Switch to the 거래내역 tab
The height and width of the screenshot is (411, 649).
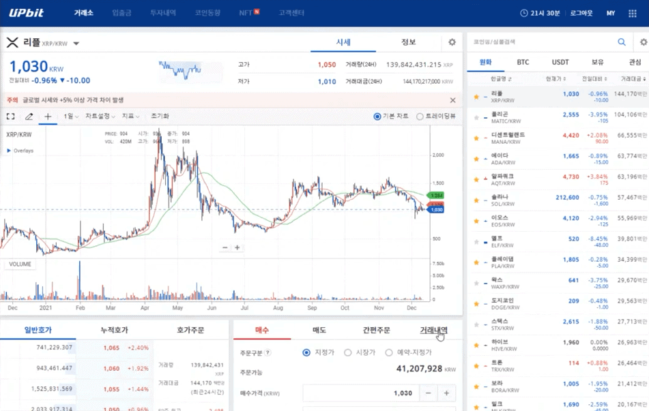[x=433, y=330]
